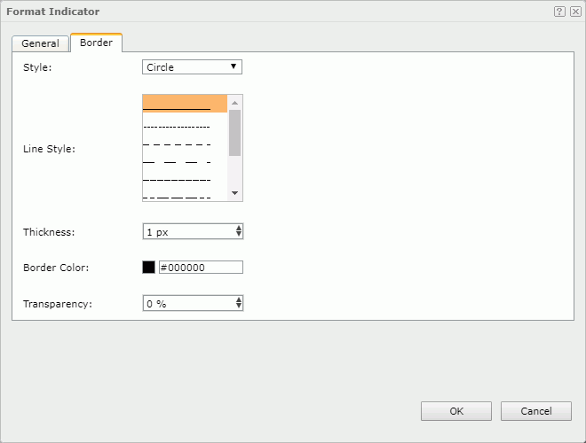Click the Thickness: label
This screenshot has height=443, width=586.
pyautogui.click(x=49, y=232)
